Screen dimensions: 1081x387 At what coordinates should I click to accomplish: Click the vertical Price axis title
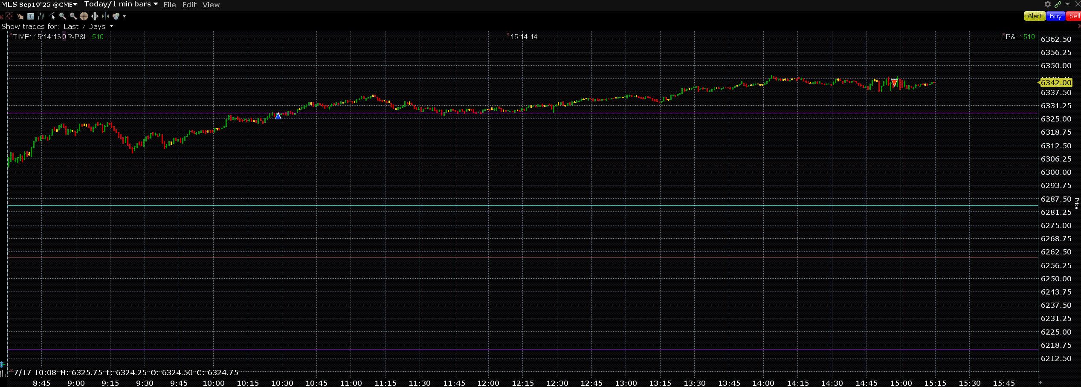1077,203
